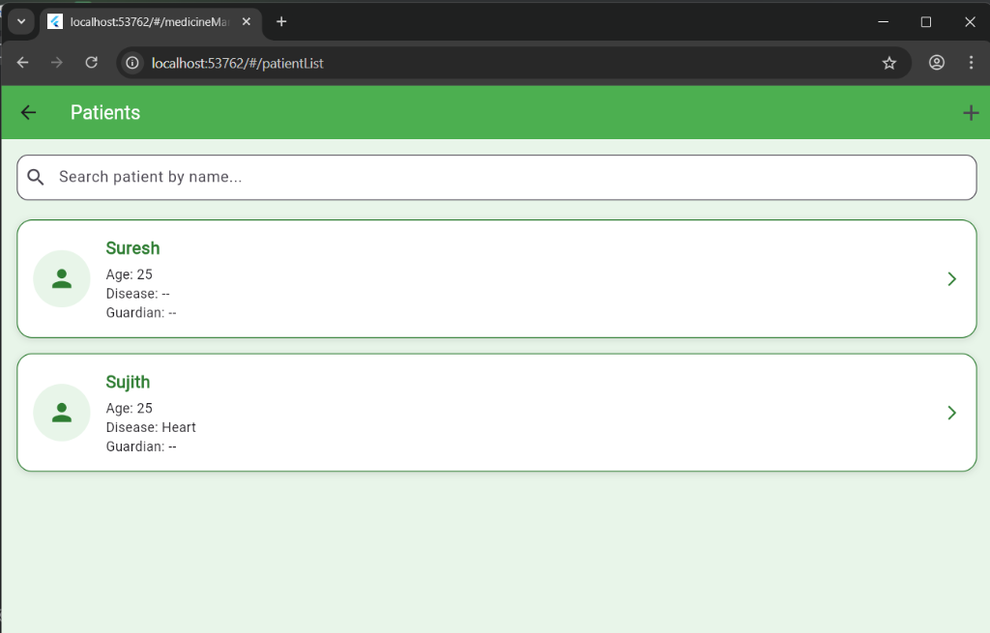990x633 pixels.
Task: Open the browser profile menu
Action: pyautogui.click(x=936, y=63)
